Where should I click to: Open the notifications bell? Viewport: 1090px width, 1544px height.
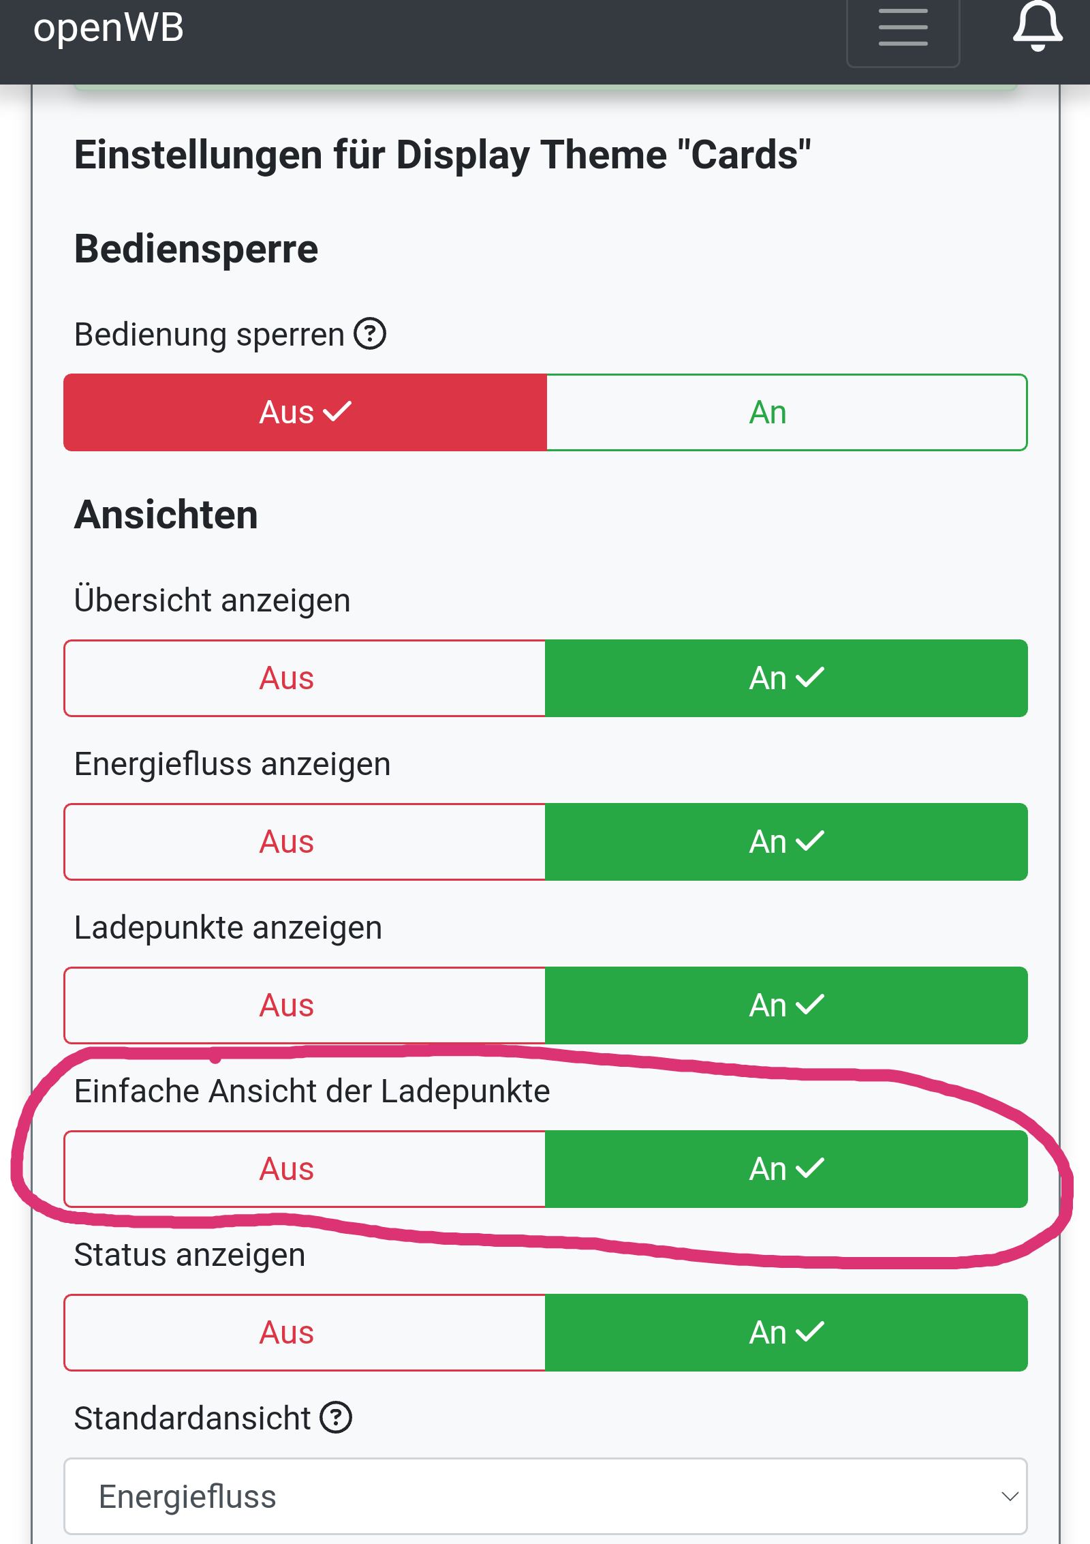coord(1037,27)
